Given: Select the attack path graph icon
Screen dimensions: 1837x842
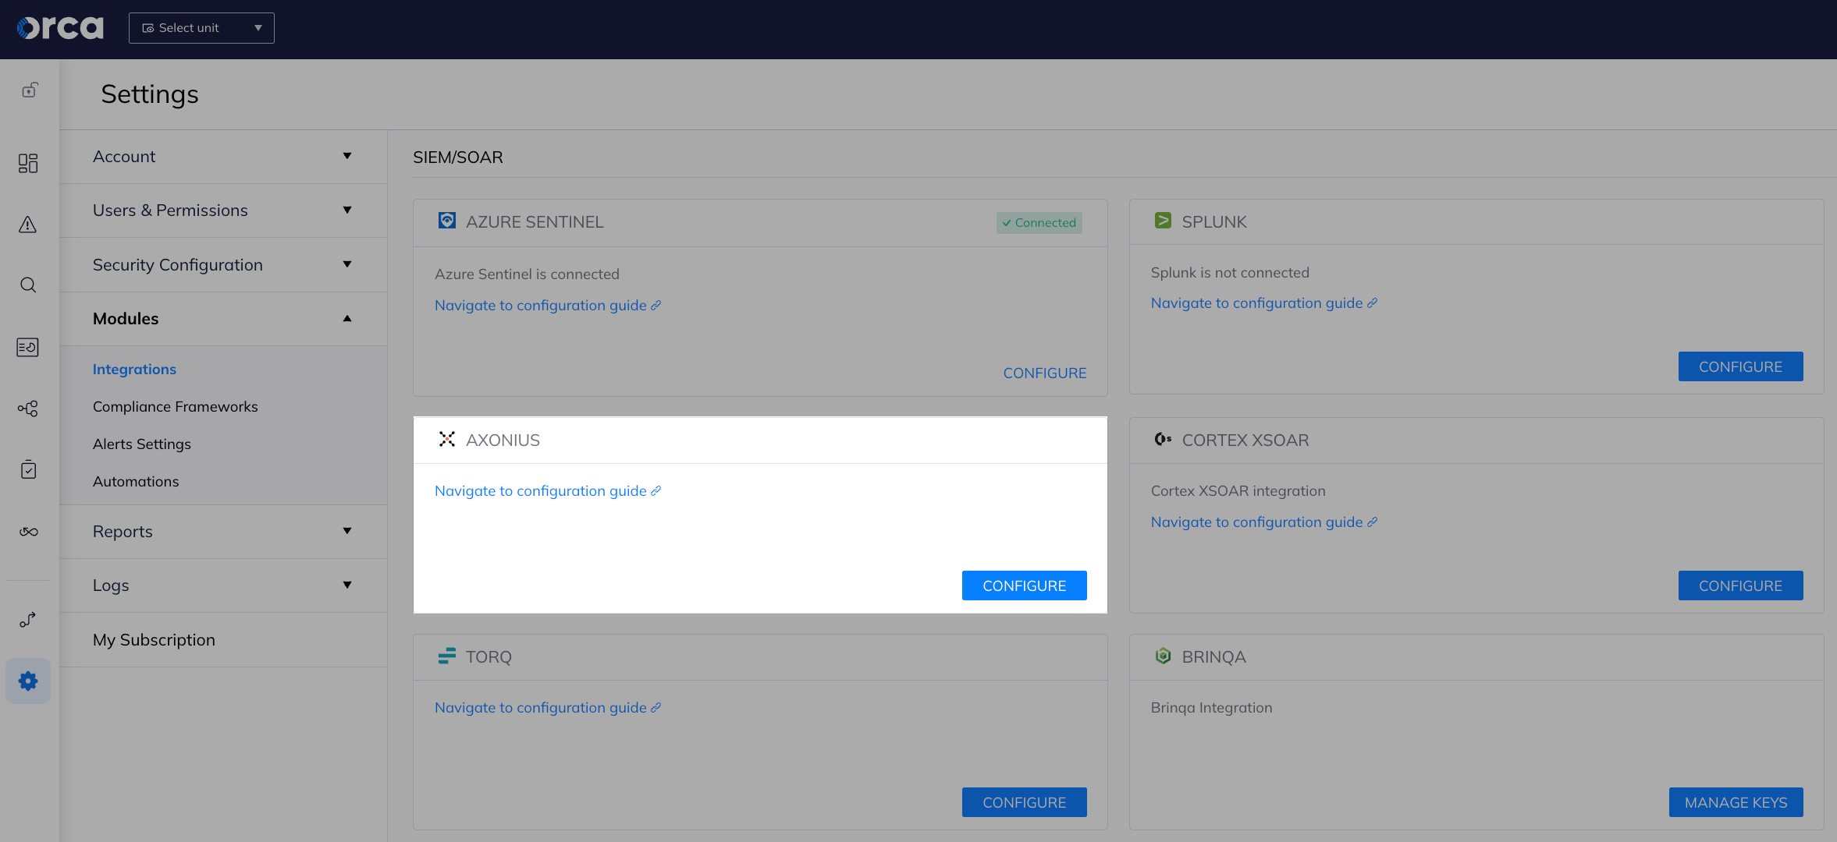Looking at the screenshot, I should coord(28,408).
